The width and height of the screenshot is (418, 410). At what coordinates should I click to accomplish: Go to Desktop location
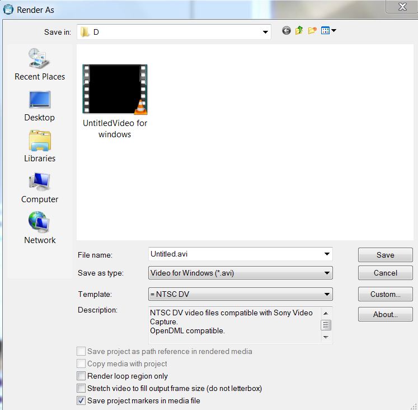40,106
